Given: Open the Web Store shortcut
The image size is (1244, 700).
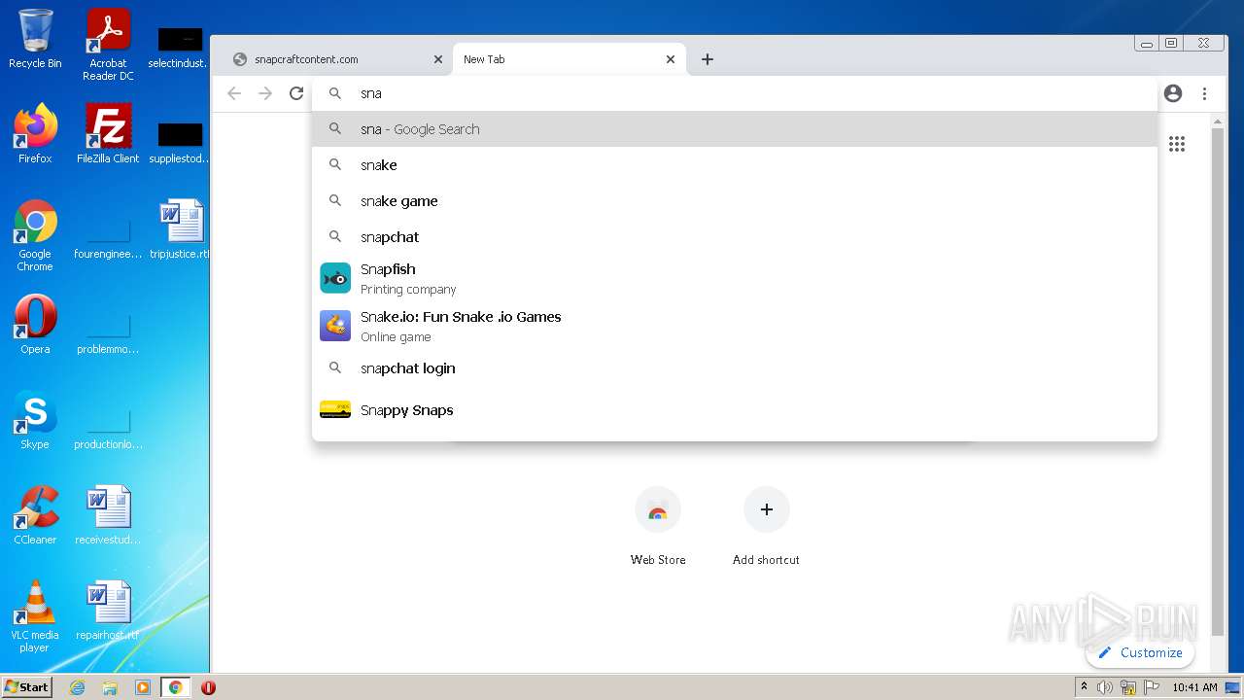Looking at the screenshot, I should (658, 526).
